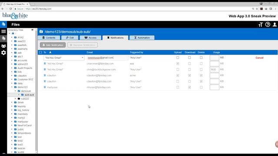Select the Web App 3.0 browser tab
The width and height of the screenshot is (278, 156).
coord(16,4)
